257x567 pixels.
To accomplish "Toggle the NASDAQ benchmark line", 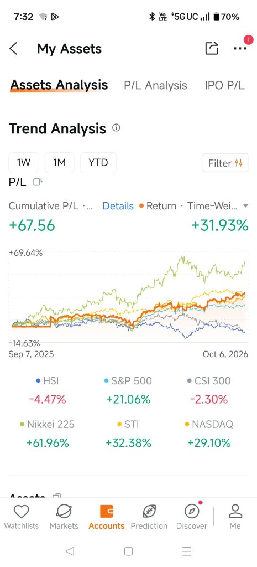I will point(208,424).
